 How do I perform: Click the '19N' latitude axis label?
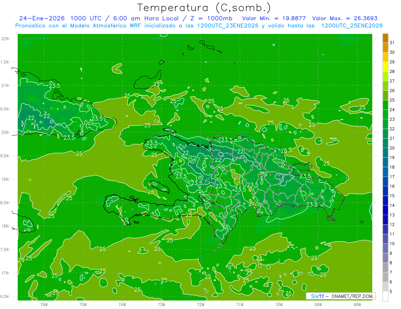point(5,179)
